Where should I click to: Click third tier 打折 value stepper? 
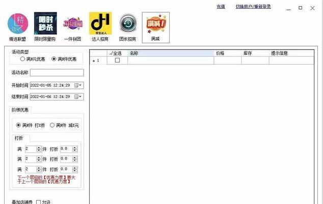[x=75, y=169]
